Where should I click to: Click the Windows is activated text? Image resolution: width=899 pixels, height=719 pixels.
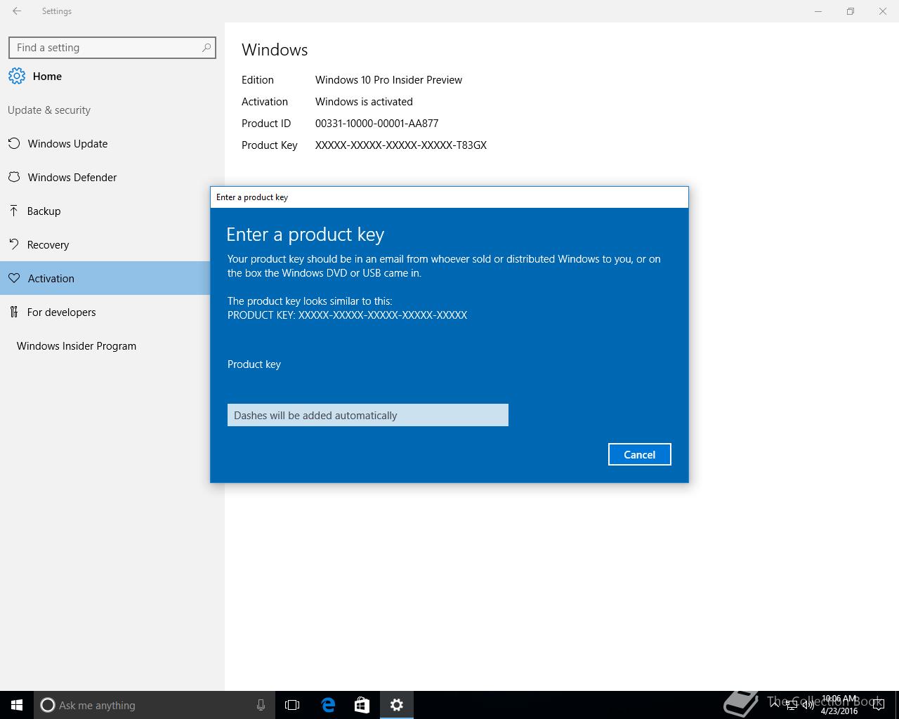point(364,102)
